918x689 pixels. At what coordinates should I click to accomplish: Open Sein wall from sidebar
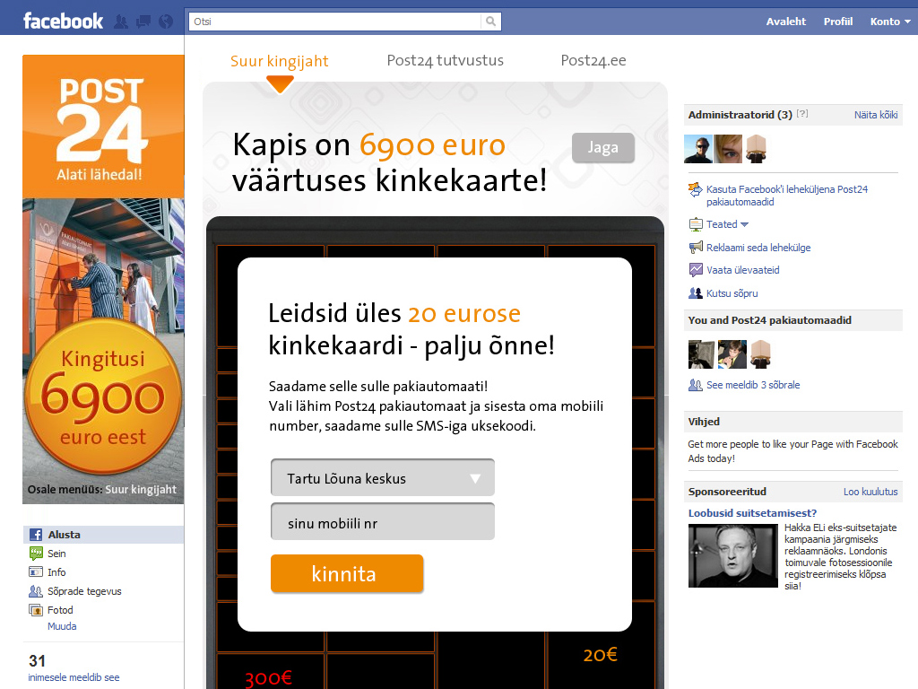point(56,554)
